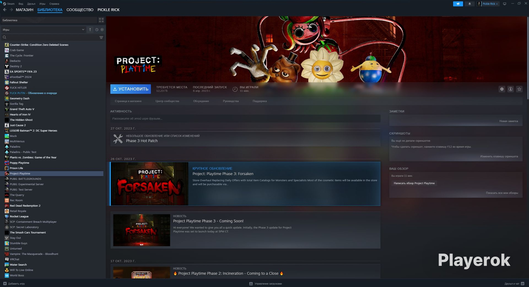Click the Steam logo in menu bar

tap(4, 4)
